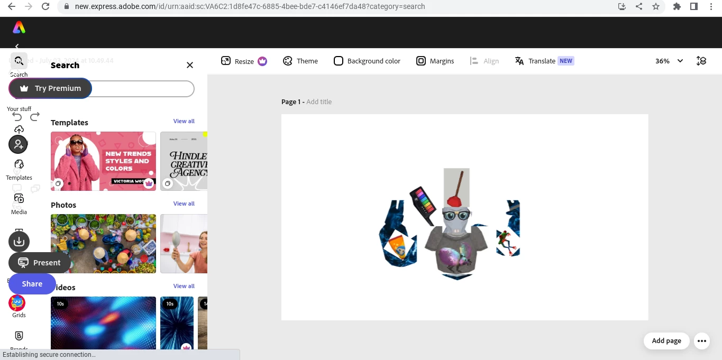Click the back chevron under the Adobe logo
The height and width of the screenshot is (360, 722).
click(17, 47)
